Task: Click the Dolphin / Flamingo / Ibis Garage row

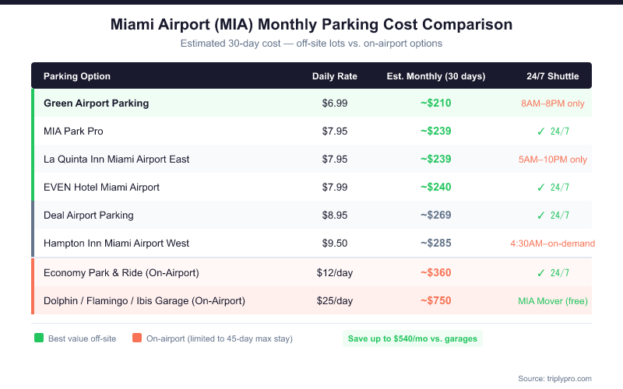Action: coord(144,301)
